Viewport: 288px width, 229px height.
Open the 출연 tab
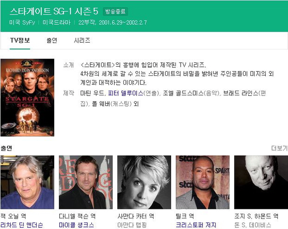pos(52,40)
